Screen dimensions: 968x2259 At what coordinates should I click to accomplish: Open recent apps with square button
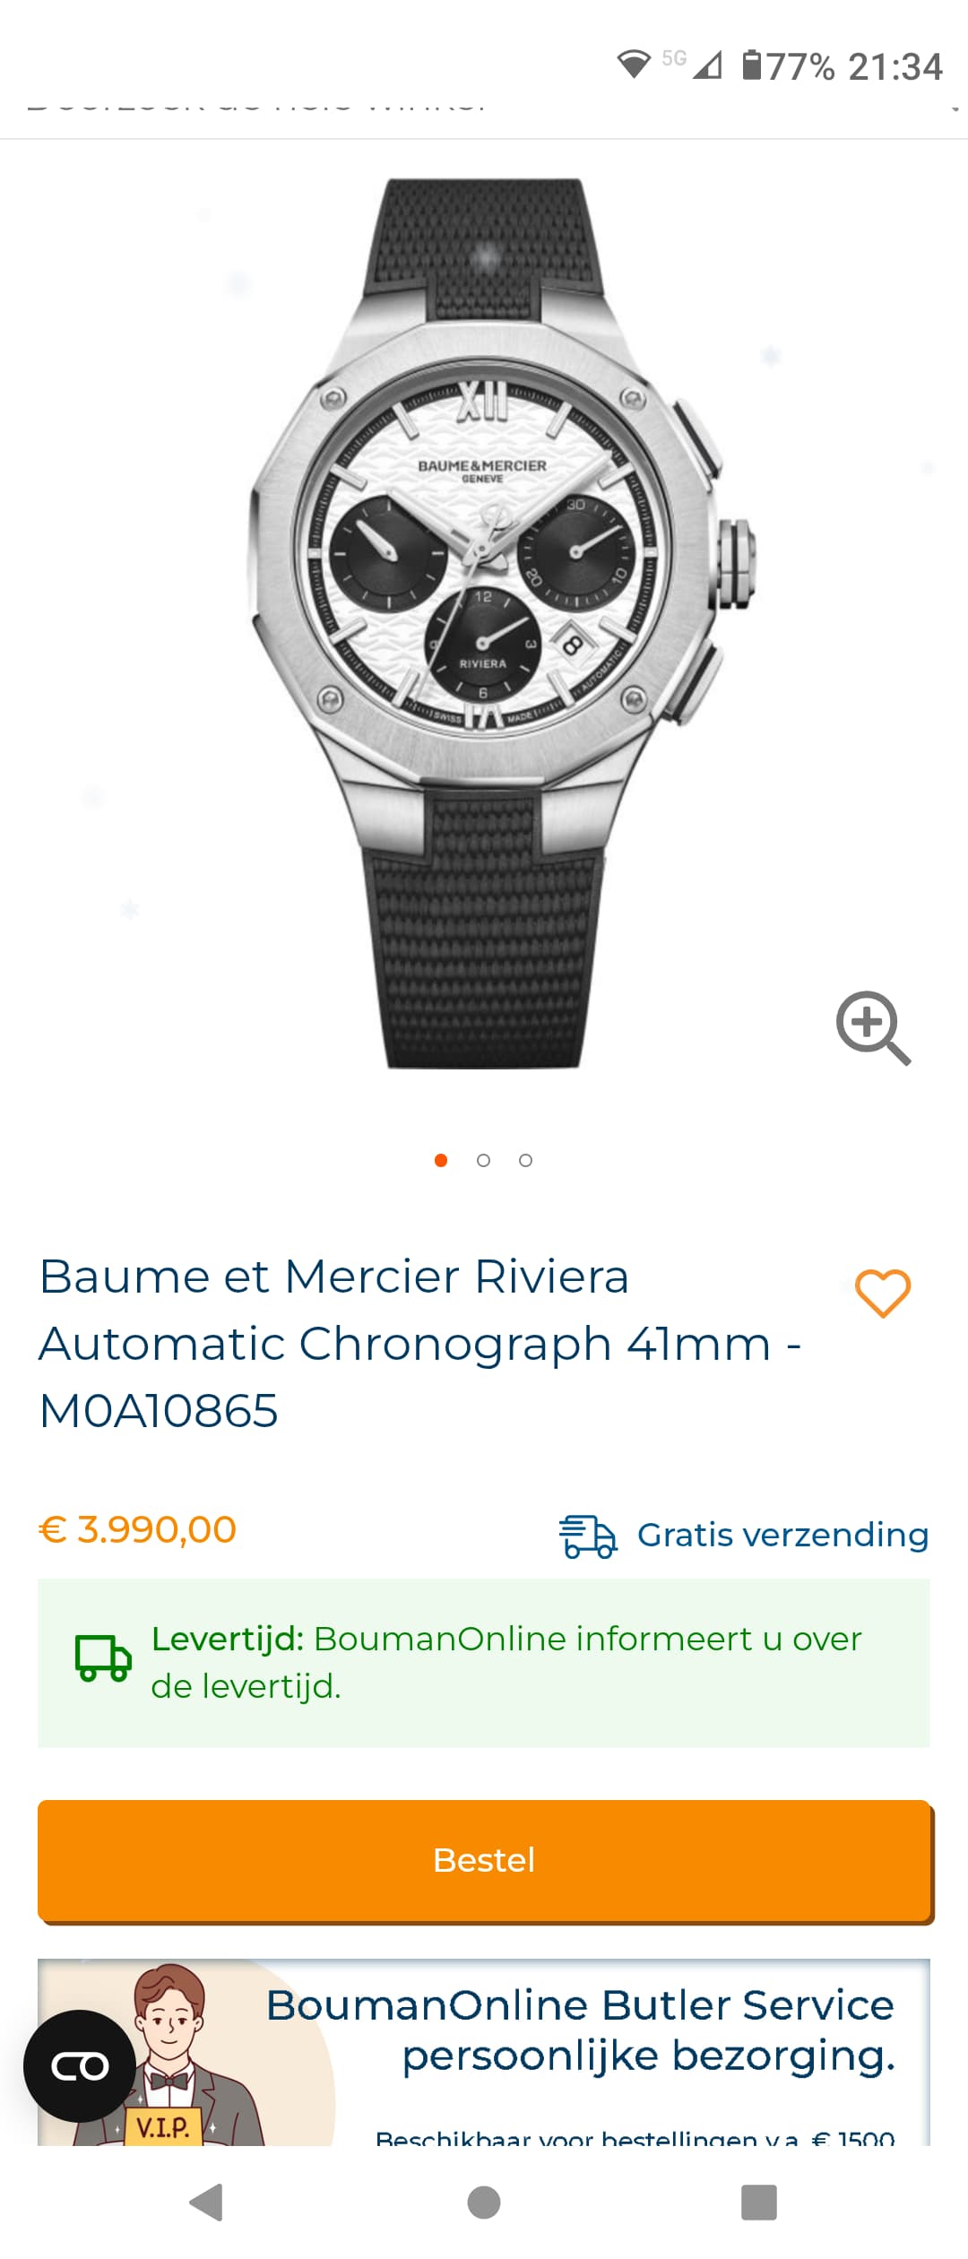point(759,2203)
